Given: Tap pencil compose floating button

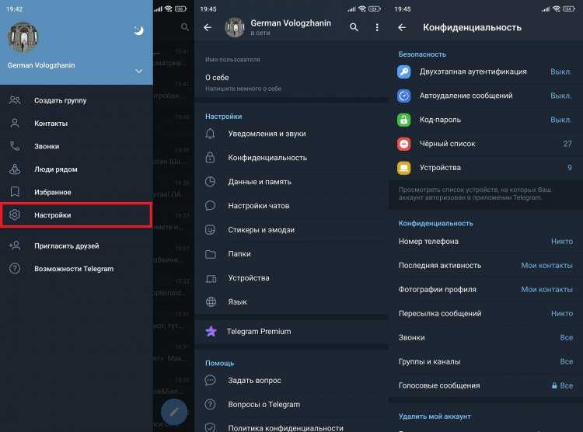Looking at the screenshot, I should tap(174, 412).
